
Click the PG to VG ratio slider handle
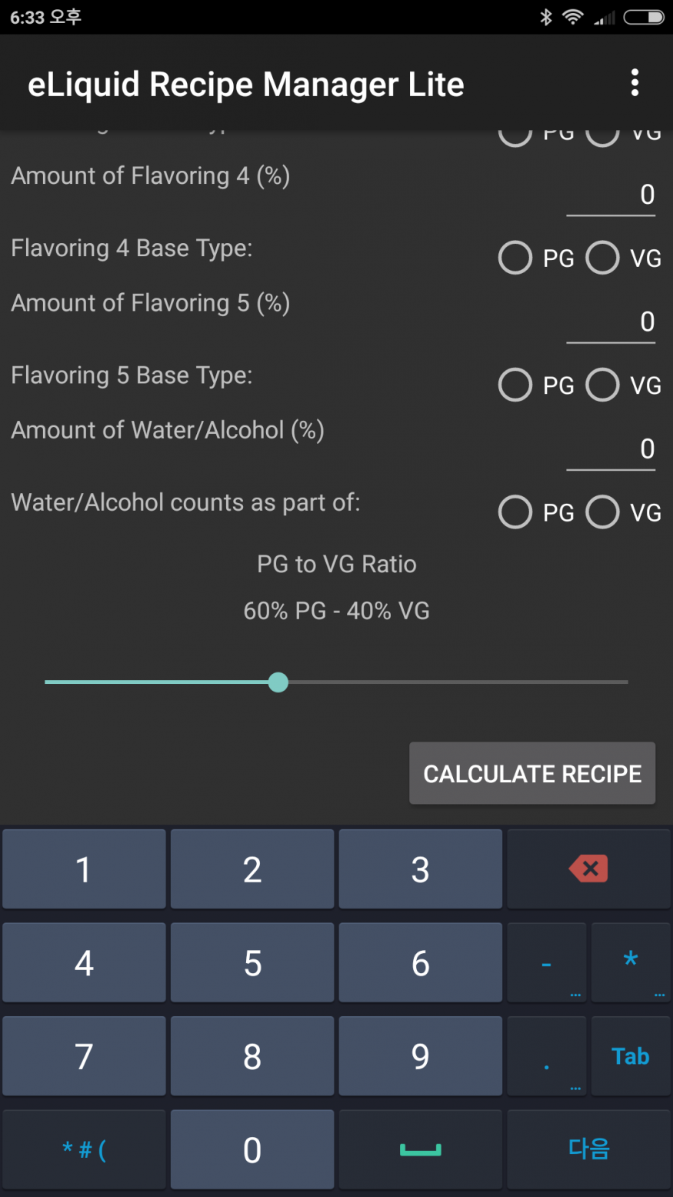coord(278,682)
